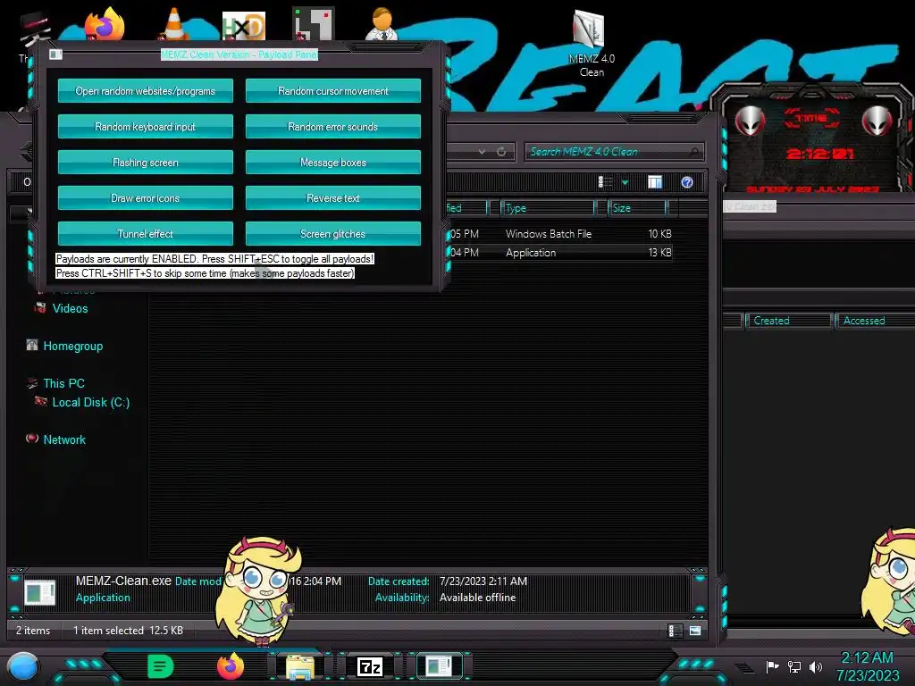Click the search magnifier icon
This screenshot has height=686, width=915.
tap(693, 152)
